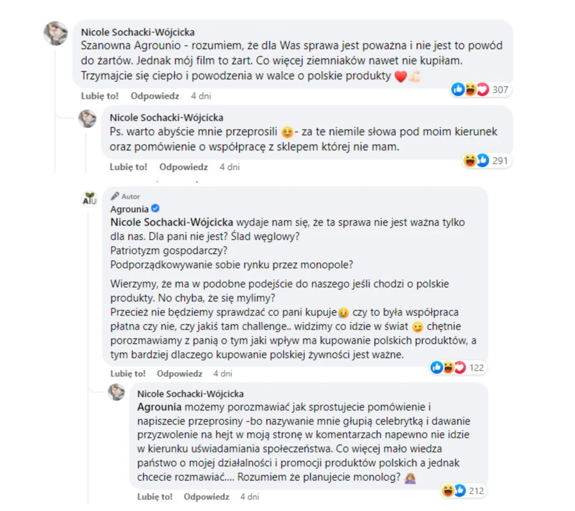Click the heart emoji under Agrounia's long comment
This screenshot has width=575, height=511.
tap(460, 368)
